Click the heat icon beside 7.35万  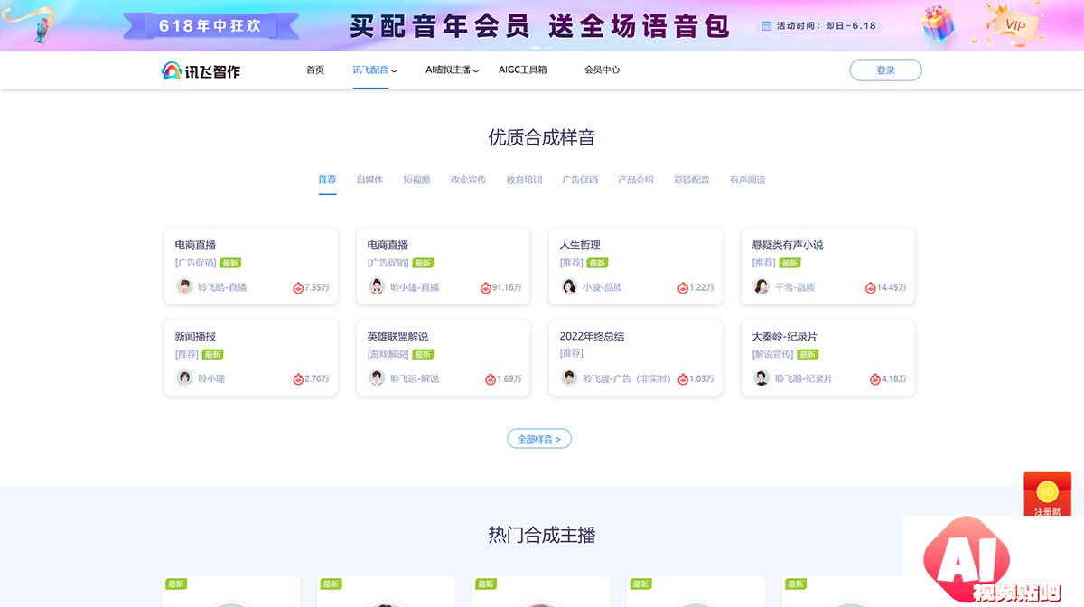(x=298, y=287)
